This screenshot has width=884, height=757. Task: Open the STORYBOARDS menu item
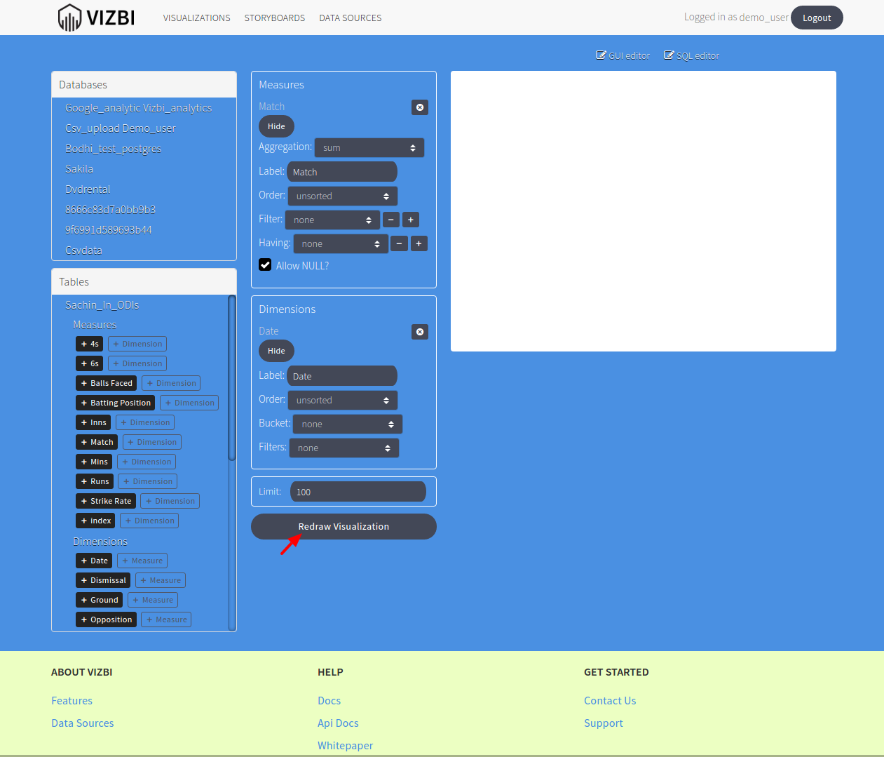pos(274,18)
